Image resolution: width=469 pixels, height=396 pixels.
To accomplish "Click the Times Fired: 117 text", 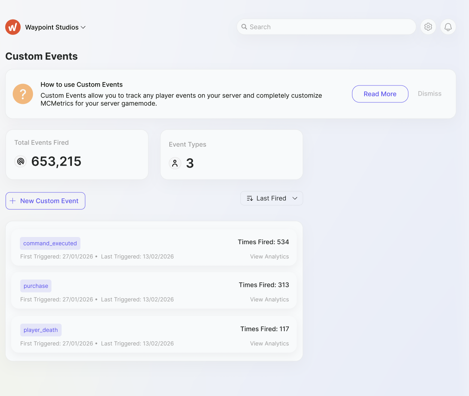I will tap(264, 329).
